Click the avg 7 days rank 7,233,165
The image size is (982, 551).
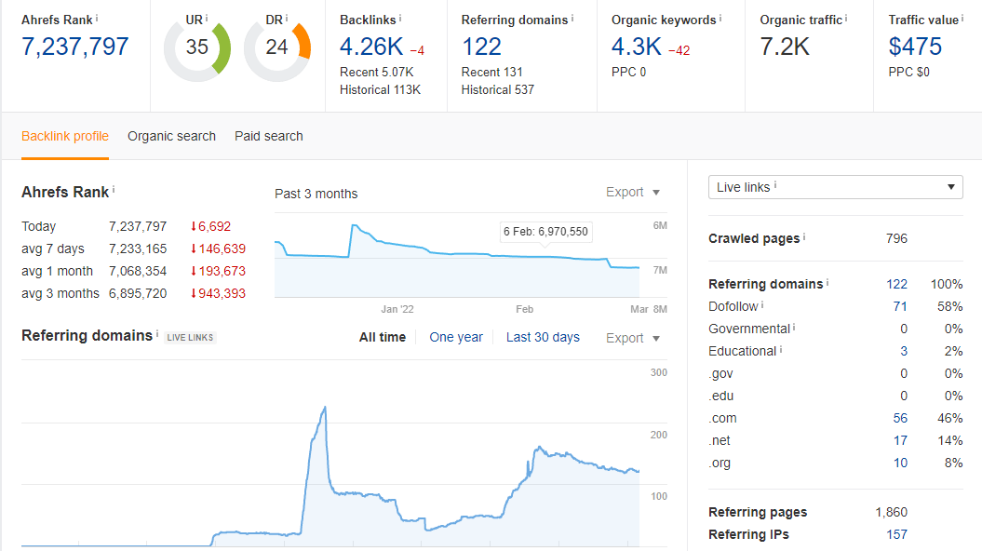point(138,249)
